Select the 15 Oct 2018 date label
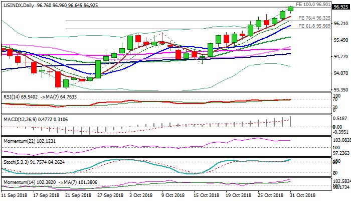The height and width of the screenshot is (201, 351). pyautogui.click(x=206, y=195)
